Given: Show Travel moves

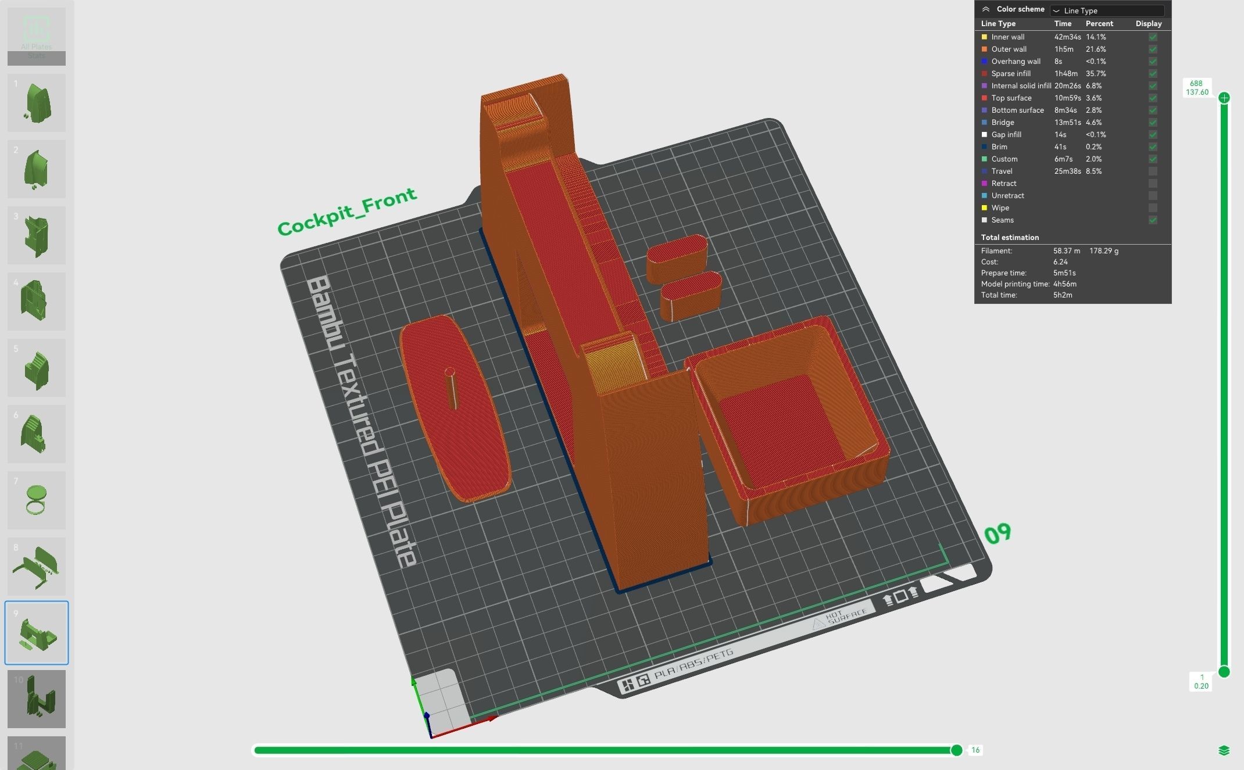Looking at the screenshot, I should click(1153, 171).
